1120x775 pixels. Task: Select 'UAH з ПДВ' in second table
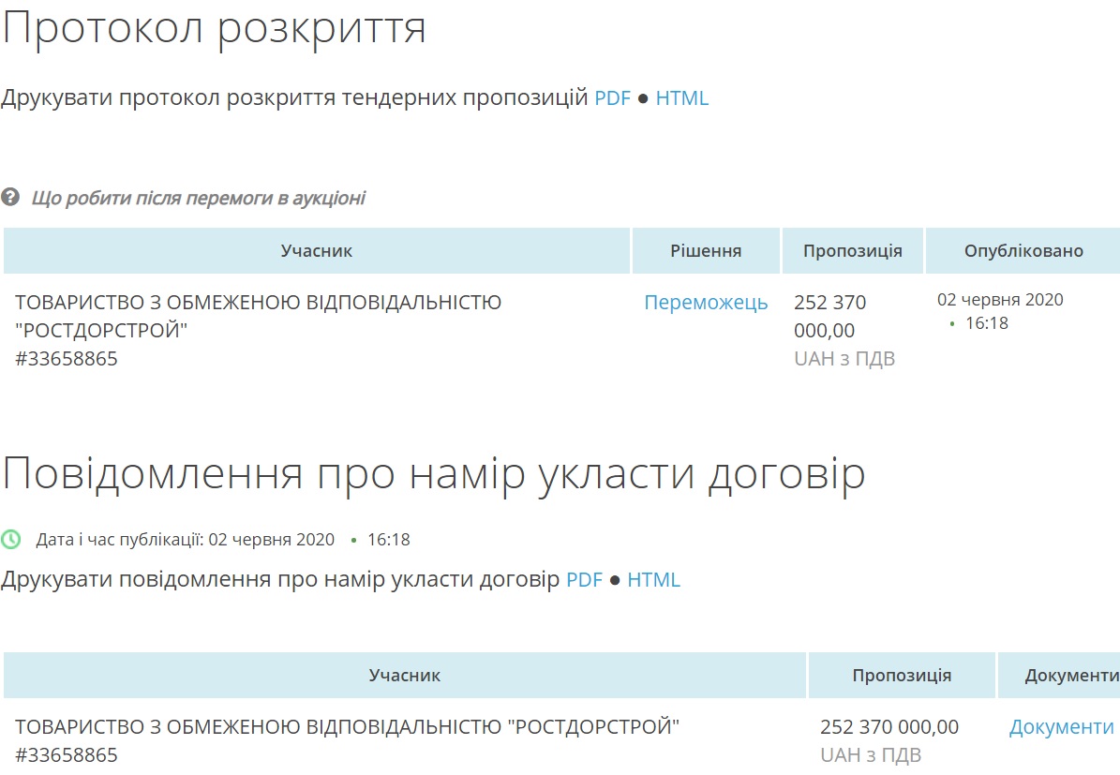pos(871,754)
